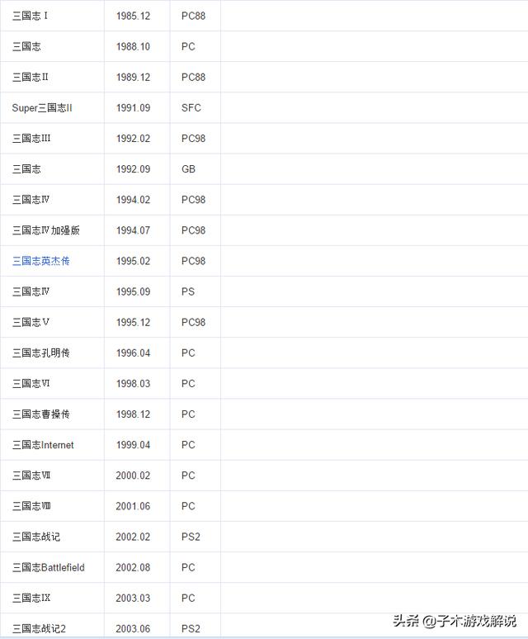This screenshot has width=528, height=639.
Task: Select the 三国志III title cell
Action: pos(31,139)
